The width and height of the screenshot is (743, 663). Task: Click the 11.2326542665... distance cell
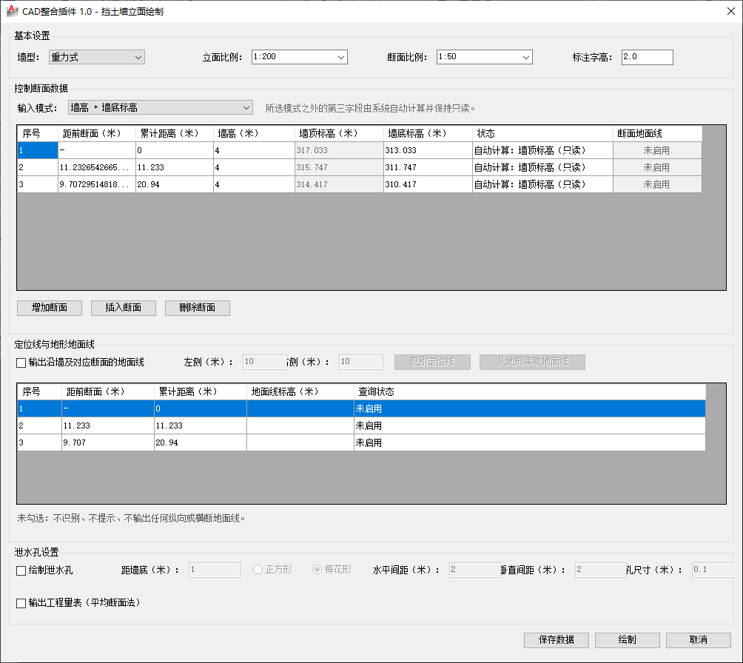(x=97, y=167)
